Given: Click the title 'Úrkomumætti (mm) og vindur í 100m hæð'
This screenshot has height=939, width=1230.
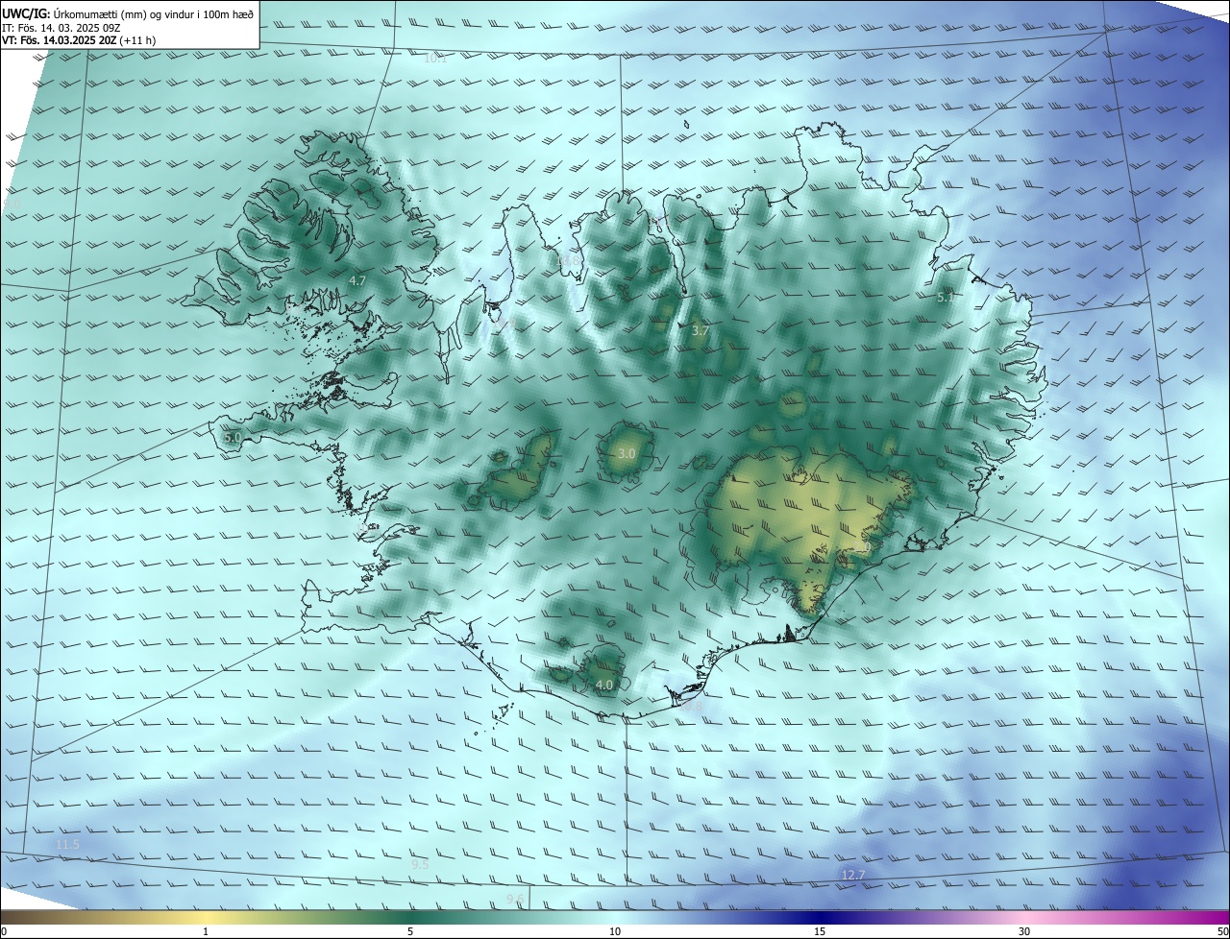Looking at the screenshot, I should point(153,14).
